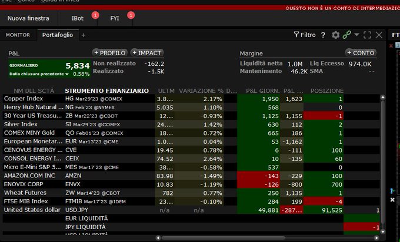
Task: Select the CENOVUS ENERGY row
Action: (x=191, y=150)
